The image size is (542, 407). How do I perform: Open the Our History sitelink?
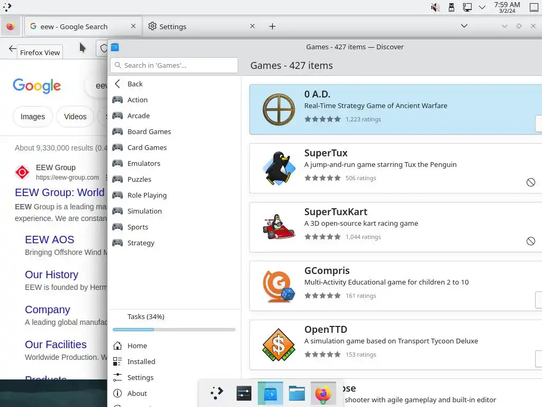[51, 275]
